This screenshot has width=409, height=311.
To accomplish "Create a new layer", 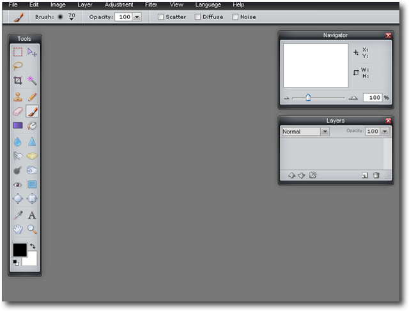I will click(x=365, y=175).
